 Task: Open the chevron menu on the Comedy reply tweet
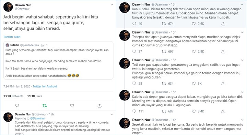(112, 114)
